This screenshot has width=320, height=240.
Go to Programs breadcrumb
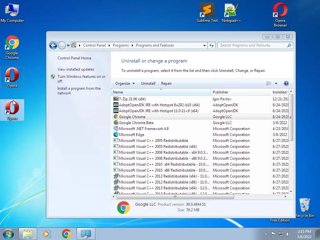coord(121,45)
